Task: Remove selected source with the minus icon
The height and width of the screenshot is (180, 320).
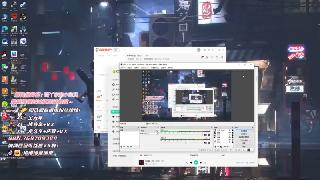Action: click(x=218, y=146)
